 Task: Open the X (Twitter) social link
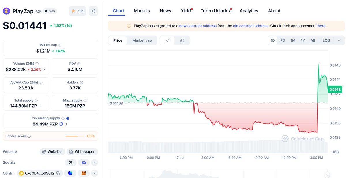tap(71, 162)
